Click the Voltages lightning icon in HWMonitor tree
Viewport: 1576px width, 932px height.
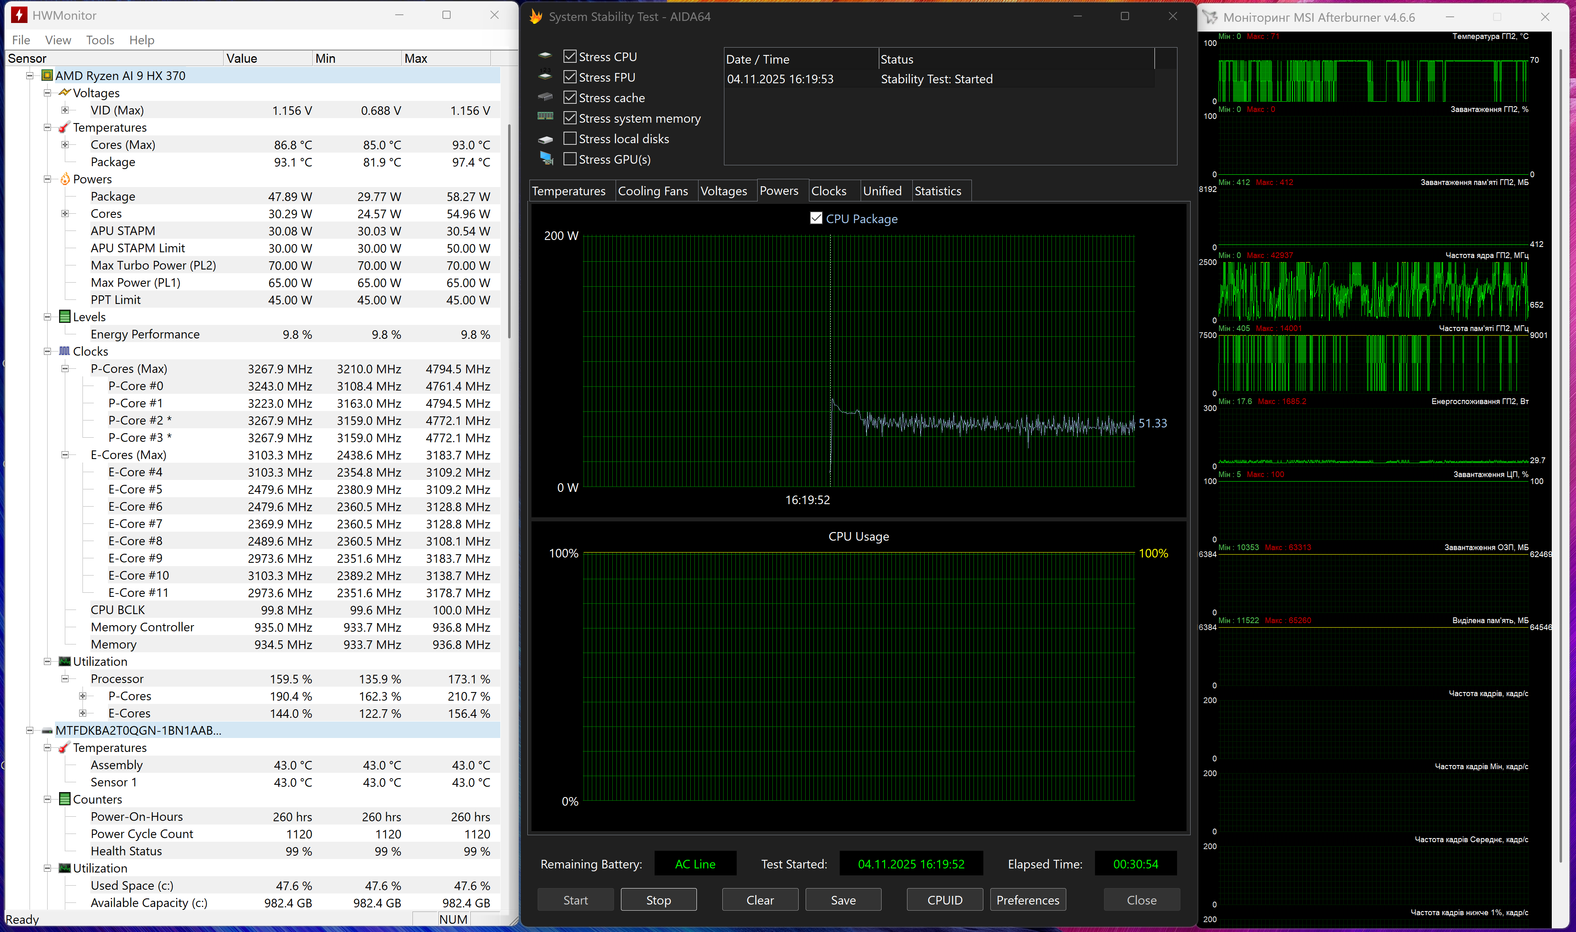64,93
